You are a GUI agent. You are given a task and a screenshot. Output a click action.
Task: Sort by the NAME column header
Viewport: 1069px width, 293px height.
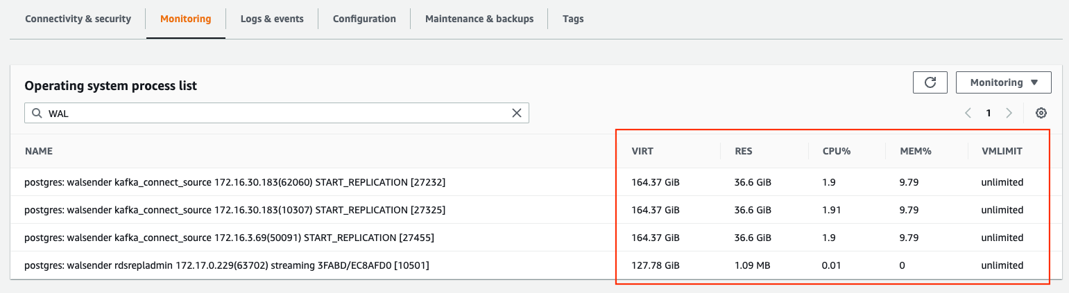pos(39,151)
